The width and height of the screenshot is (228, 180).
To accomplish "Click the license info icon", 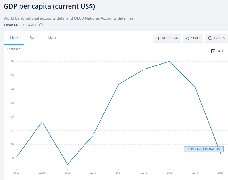I will point(41,25).
